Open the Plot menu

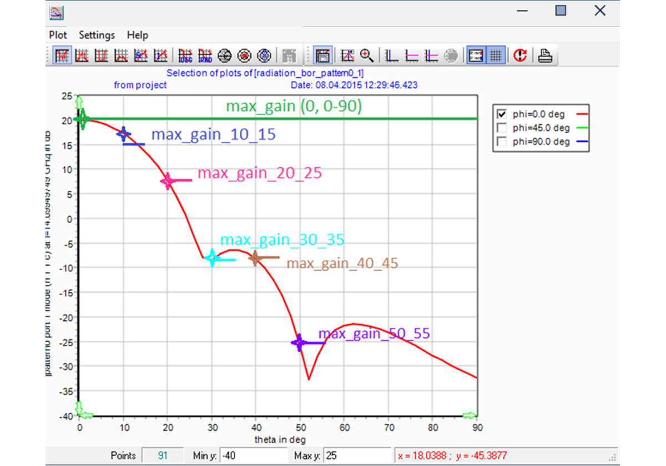(x=58, y=35)
